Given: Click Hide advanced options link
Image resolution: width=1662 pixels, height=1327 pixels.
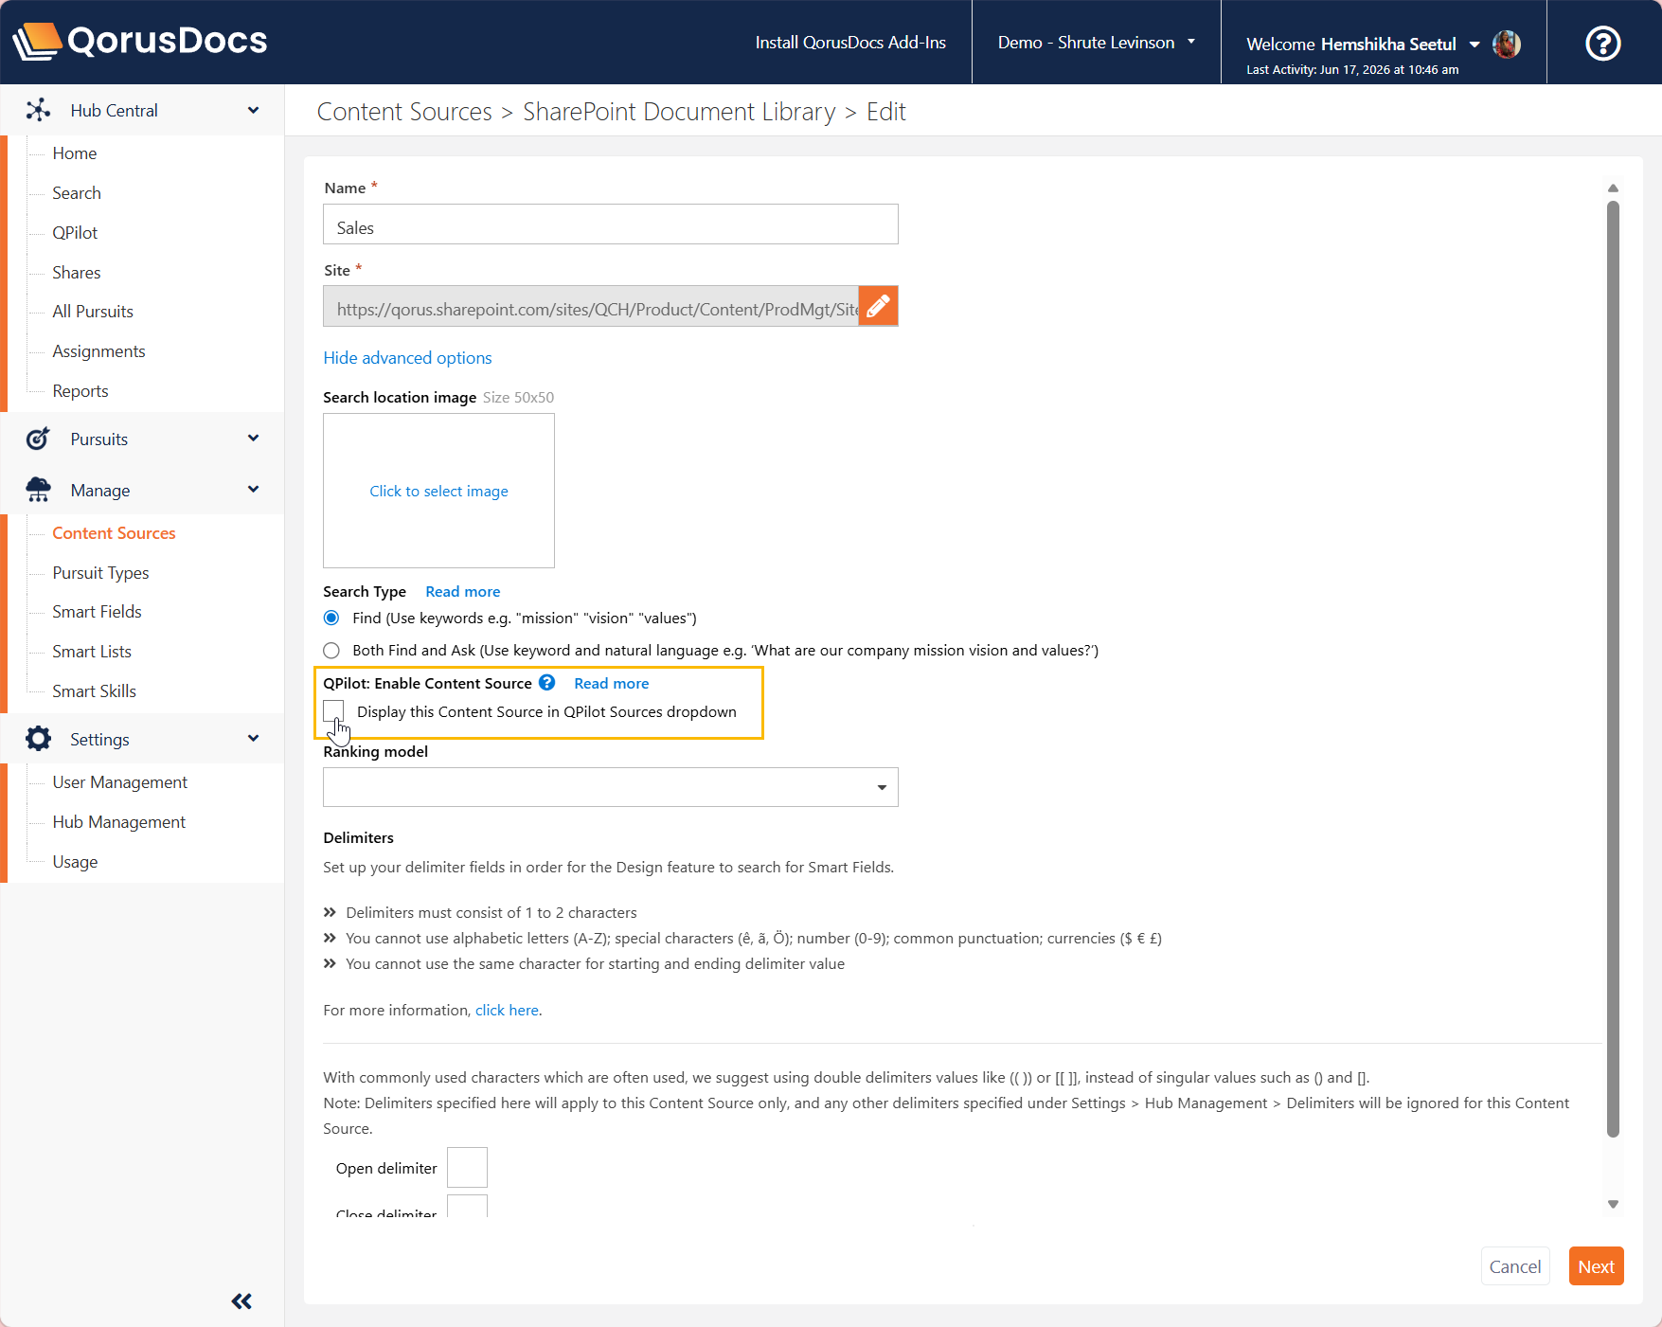Looking at the screenshot, I should point(407,358).
